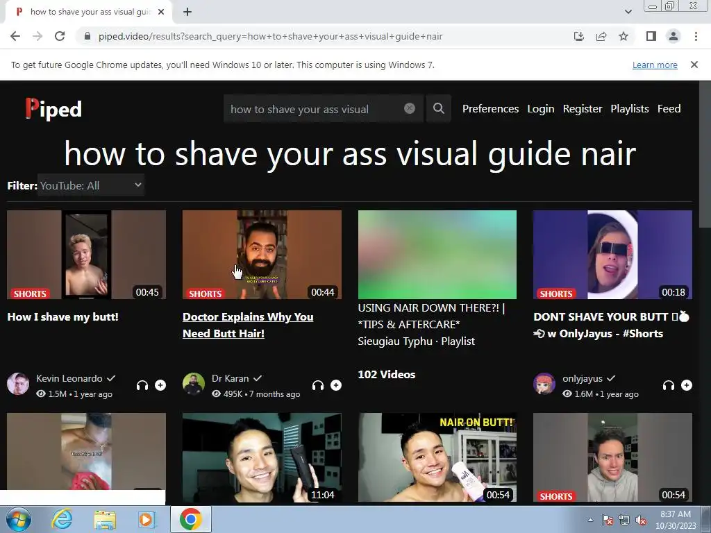Click the volume tray icon
This screenshot has width=711, height=533.
click(641, 521)
